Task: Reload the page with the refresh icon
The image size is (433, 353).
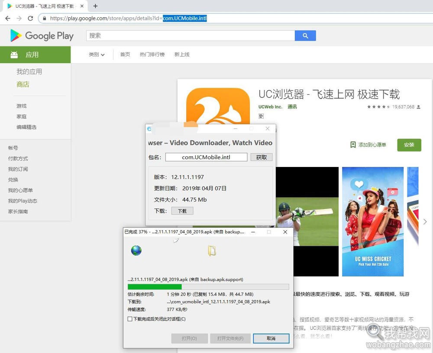Action: [x=30, y=18]
